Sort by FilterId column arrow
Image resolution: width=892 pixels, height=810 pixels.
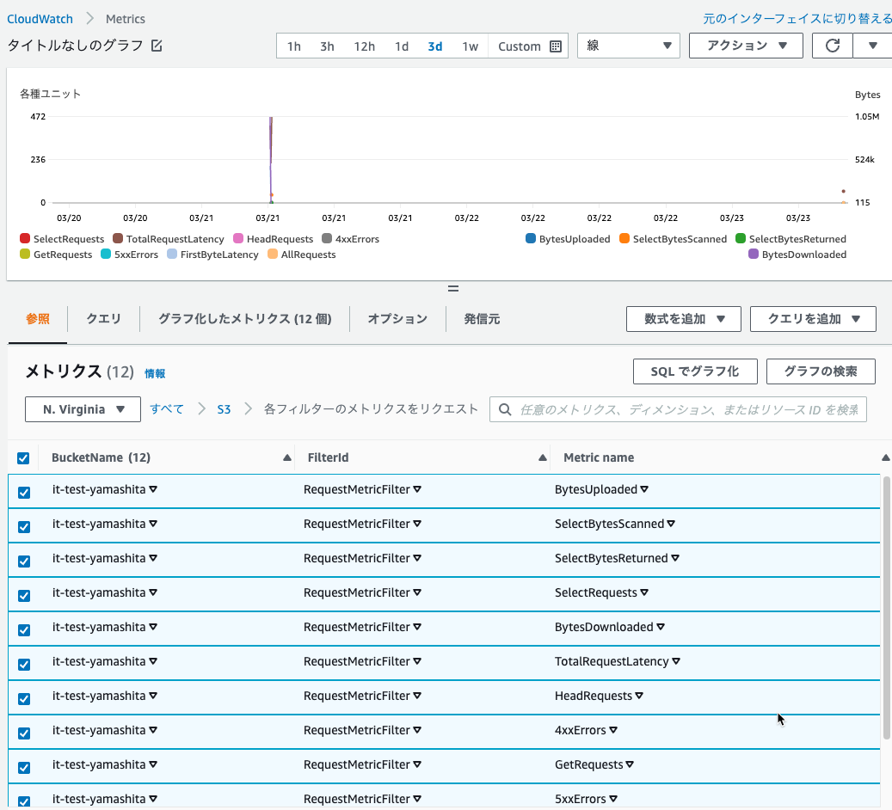click(x=543, y=457)
